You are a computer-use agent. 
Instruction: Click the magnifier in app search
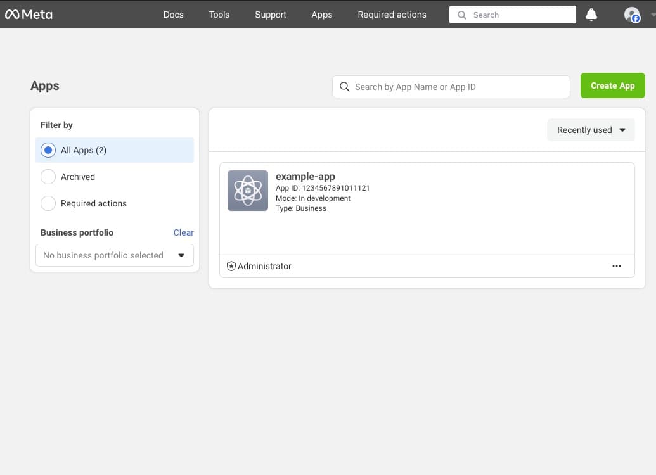click(x=344, y=87)
